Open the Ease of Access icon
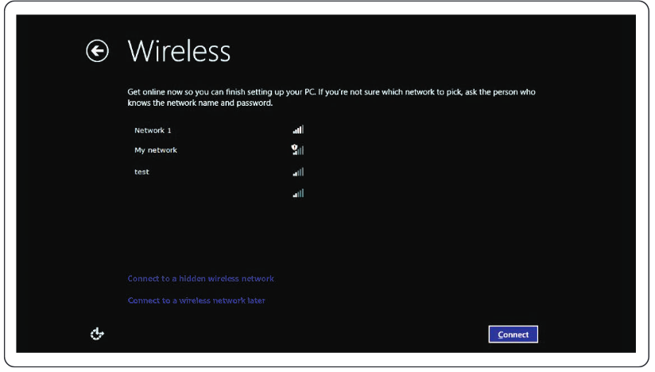 (x=96, y=334)
